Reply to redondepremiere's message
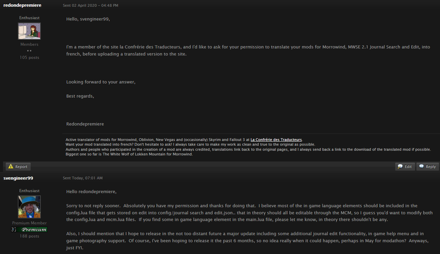This screenshot has height=254, width=440. 428,167
